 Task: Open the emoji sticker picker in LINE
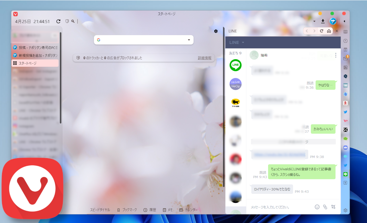point(317,207)
